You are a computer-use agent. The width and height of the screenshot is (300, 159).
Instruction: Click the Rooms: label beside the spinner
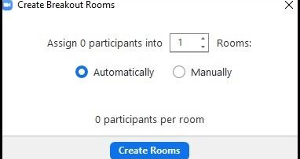234,43
